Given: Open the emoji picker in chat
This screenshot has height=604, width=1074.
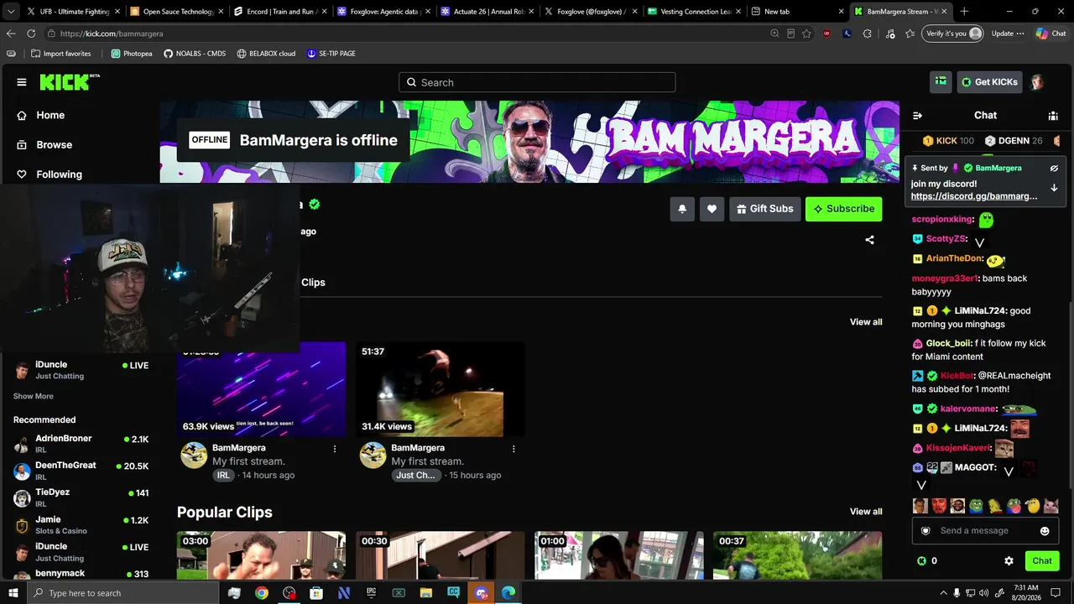Looking at the screenshot, I should pos(1045,531).
